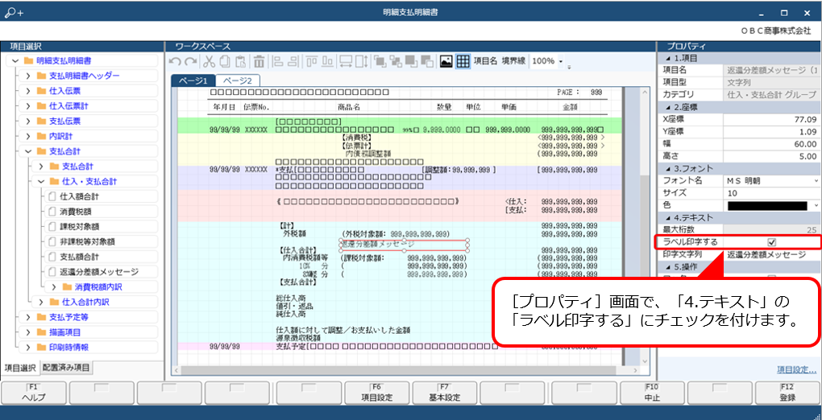Click the F6 項目設定 button
This screenshot has height=420, width=822.
click(377, 393)
